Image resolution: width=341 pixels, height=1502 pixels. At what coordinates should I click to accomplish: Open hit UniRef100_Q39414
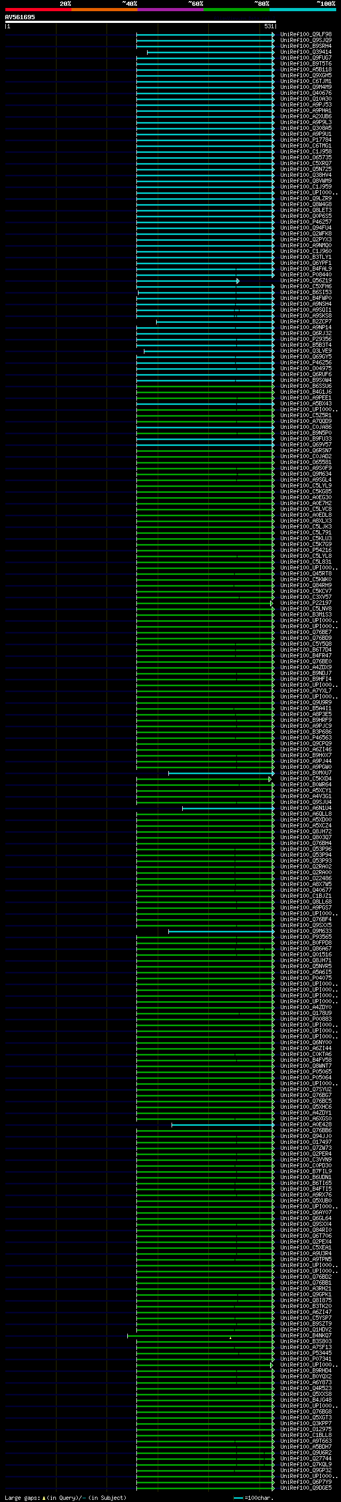tap(306, 52)
